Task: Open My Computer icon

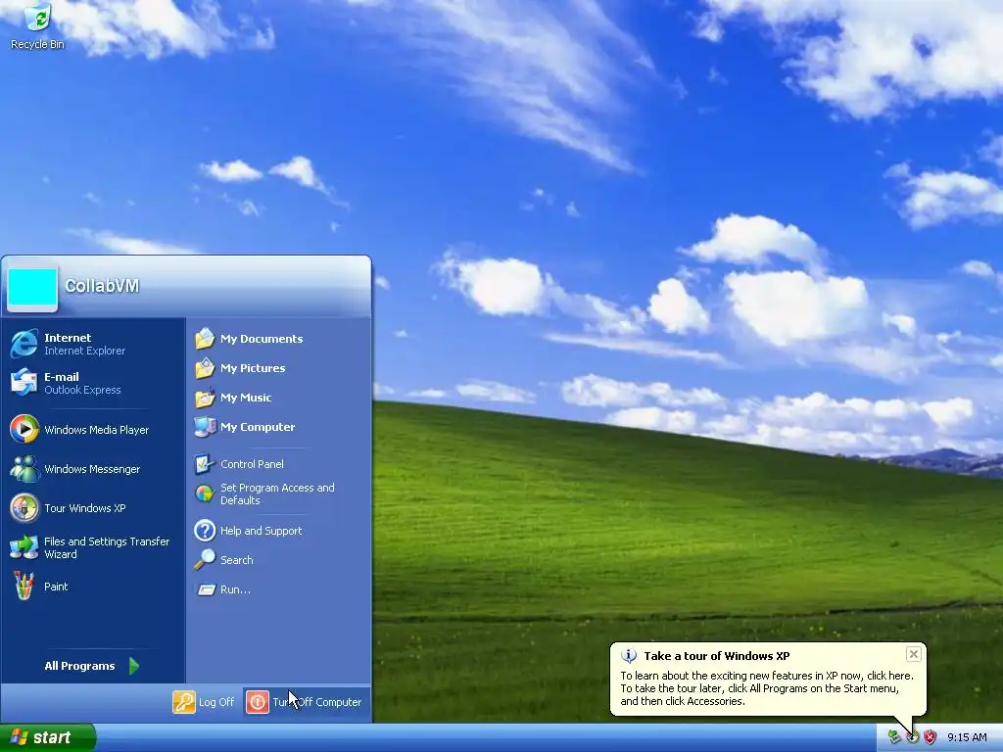Action: coord(205,427)
